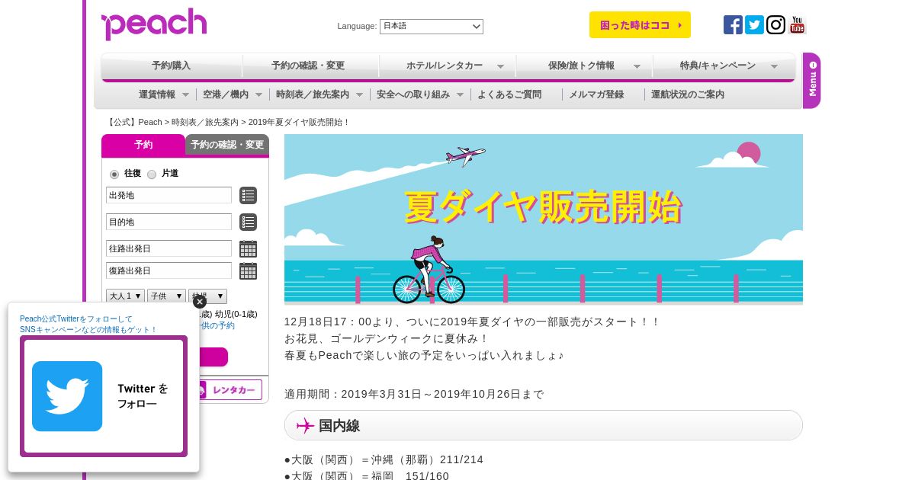Open 予約/購入 main menu item

(172, 66)
